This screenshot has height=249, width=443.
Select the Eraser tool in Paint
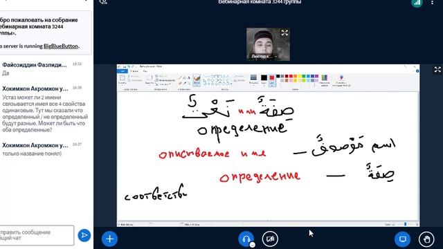[180, 83]
